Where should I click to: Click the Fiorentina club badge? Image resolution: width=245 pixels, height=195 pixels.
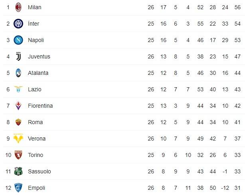(18, 106)
